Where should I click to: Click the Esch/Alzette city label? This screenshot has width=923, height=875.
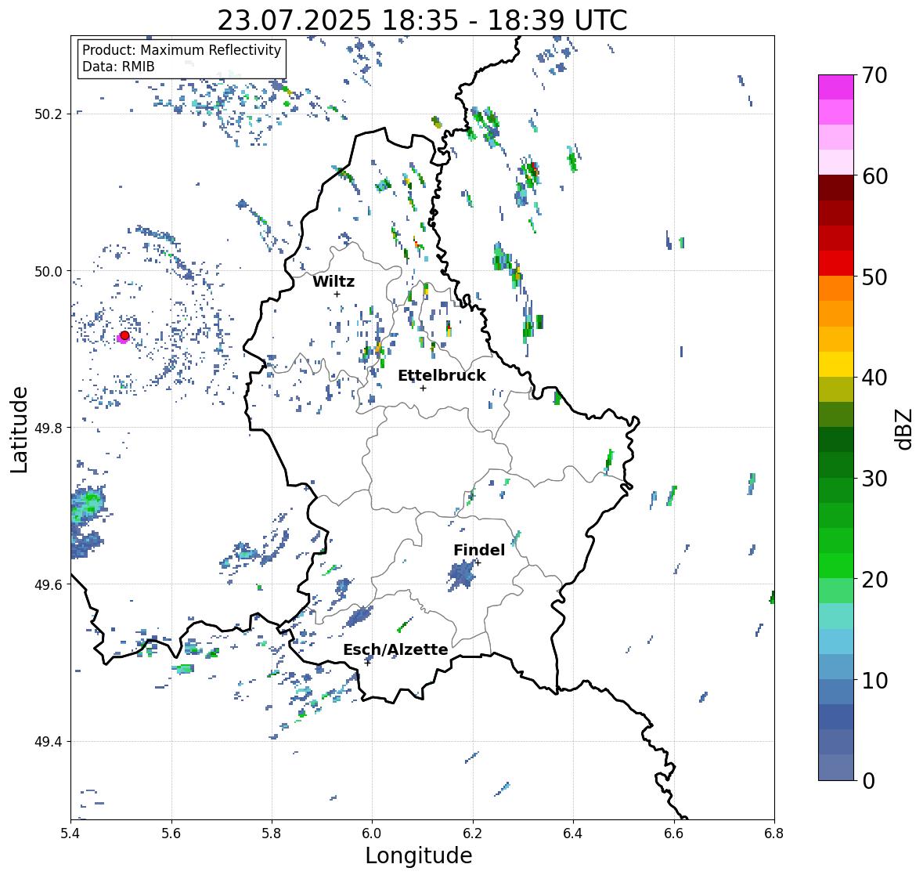tap(395, 649)
